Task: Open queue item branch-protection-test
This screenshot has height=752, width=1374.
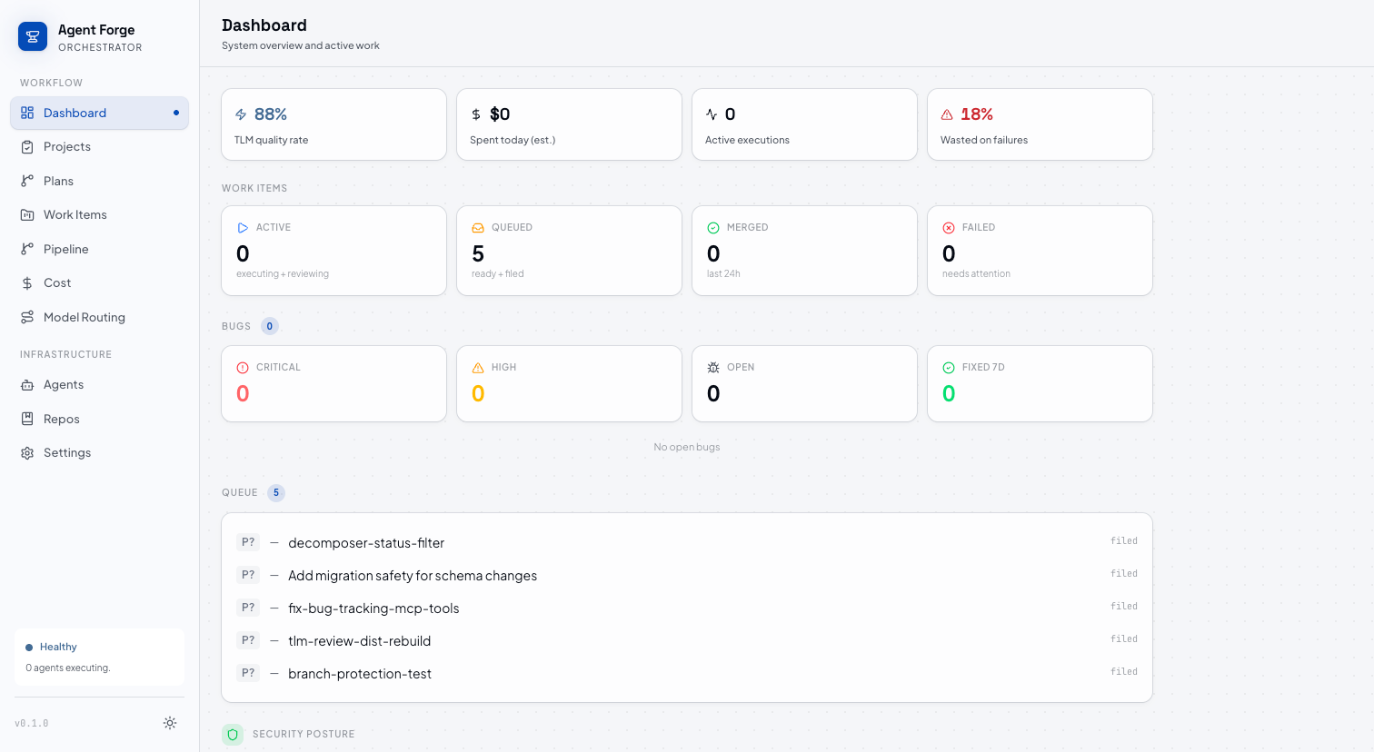Action: pos(687,673)
